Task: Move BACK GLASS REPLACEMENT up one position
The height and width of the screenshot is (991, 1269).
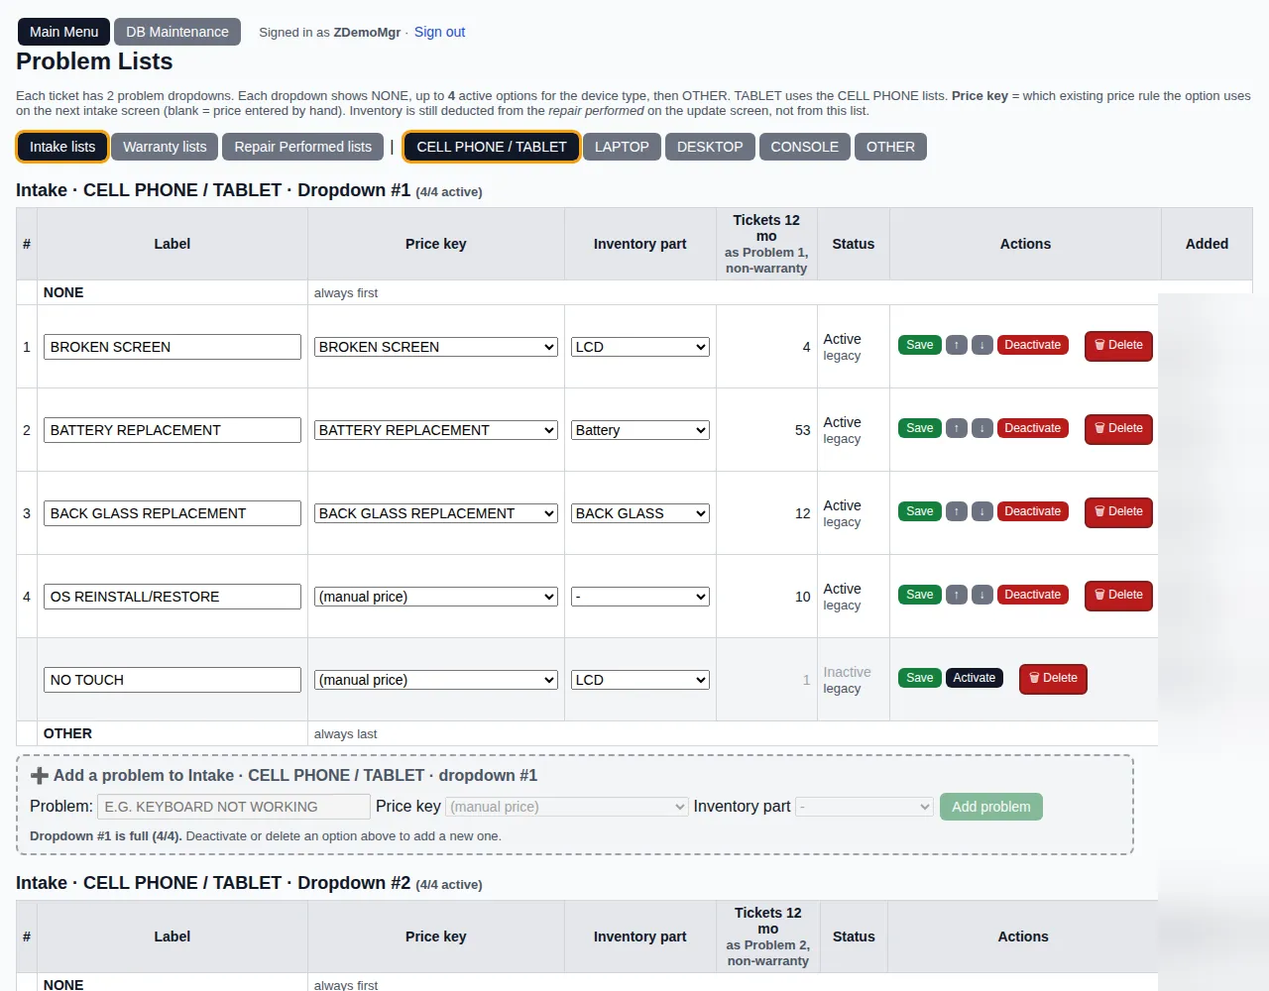Action: coord(956,511)
